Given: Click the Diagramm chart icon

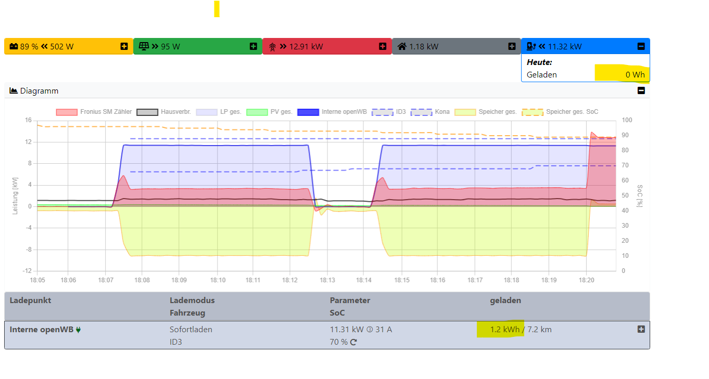Looking at the screenshot, I should click(x=14, y=90).
